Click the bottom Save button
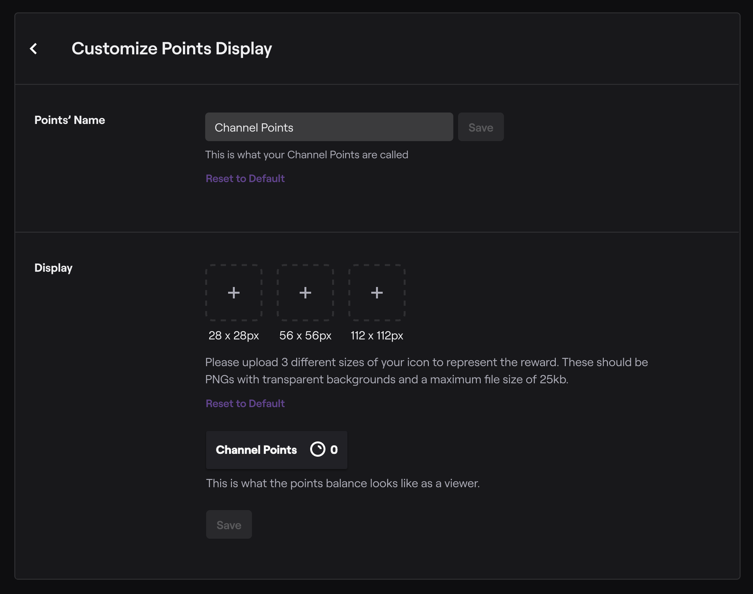This screenshot has height=594, width=753. point(228,525)
